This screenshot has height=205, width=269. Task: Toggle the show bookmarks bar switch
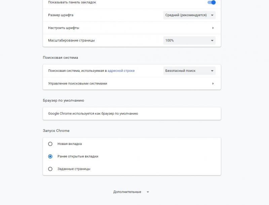(x=212, y=2)
